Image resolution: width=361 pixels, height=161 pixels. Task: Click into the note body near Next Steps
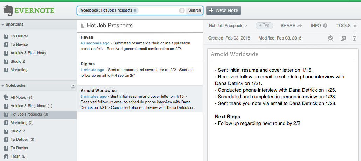point(227,117)
